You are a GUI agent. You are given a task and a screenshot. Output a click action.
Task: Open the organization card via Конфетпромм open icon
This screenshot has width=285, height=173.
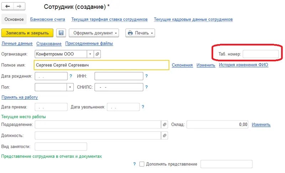tap(97, 54)
